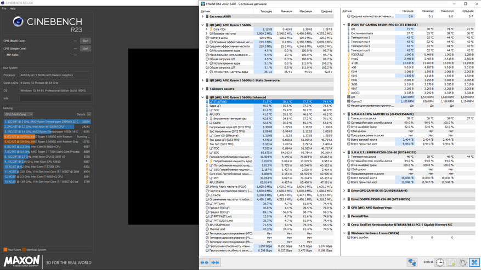This screenshot has width=481, height=270.
Task: Open the Help menu in Cinebench
Action: pyautogui.click(x=13, y=9)
